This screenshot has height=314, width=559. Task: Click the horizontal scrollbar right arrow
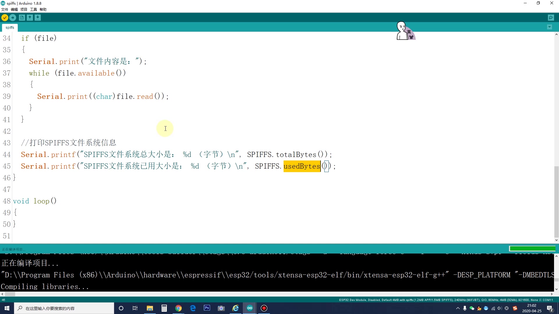[551, 294]
